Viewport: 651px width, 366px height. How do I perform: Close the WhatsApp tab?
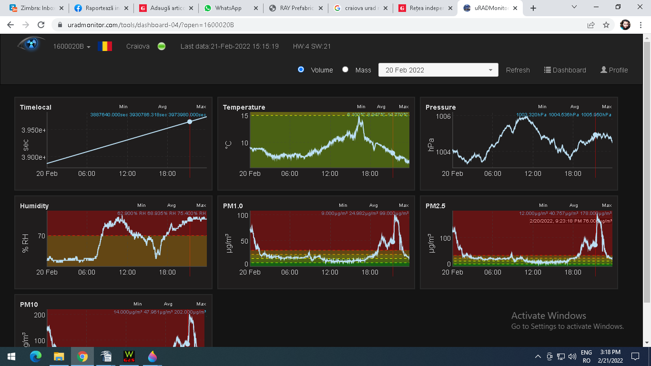point(255,8)
